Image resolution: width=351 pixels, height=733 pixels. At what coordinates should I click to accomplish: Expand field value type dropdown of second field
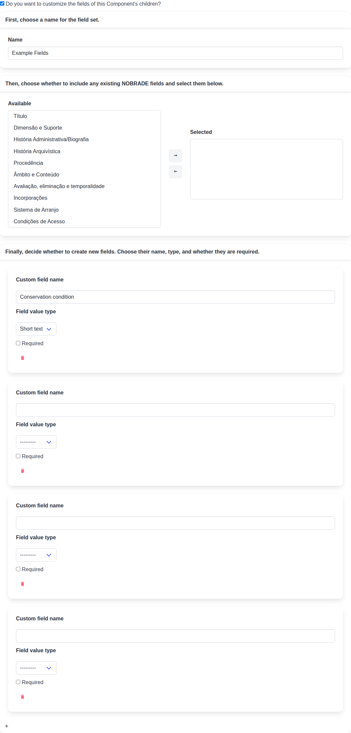click(x=36, y=442)
